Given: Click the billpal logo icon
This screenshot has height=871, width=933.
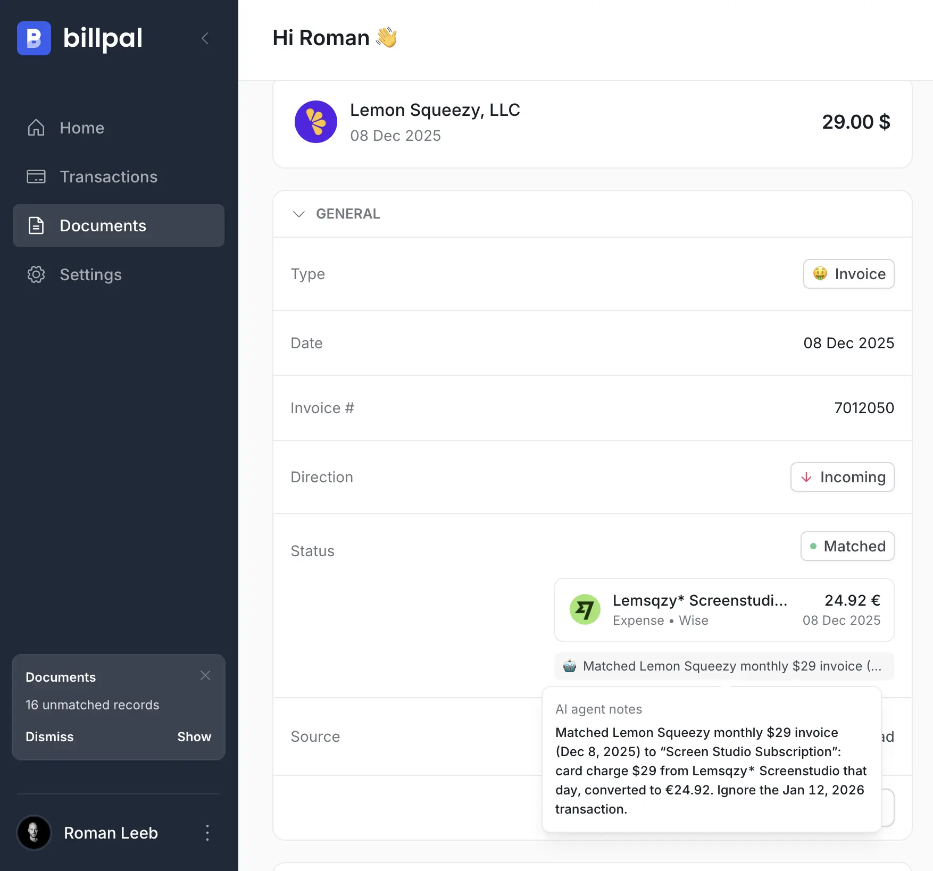Looking at the screenshot, I should point(34,38).
